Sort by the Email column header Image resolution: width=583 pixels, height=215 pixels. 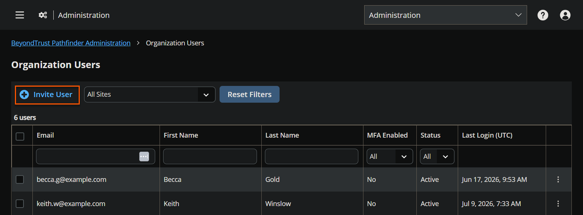(x=45, y=135)
